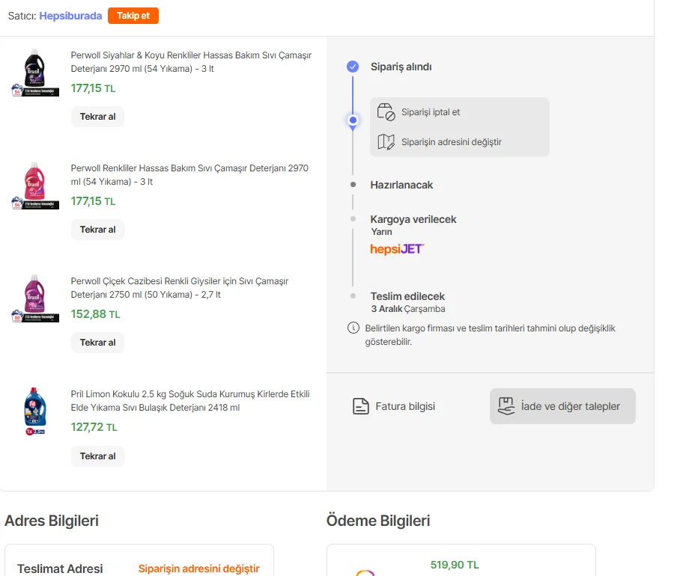The width and height of the screenshot is (680, 576).
Task: Open Perwoll Siyahlar product thumbnail
Action: click(35, 73)
